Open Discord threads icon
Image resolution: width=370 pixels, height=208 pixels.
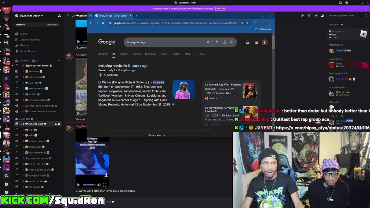[302, 16]
